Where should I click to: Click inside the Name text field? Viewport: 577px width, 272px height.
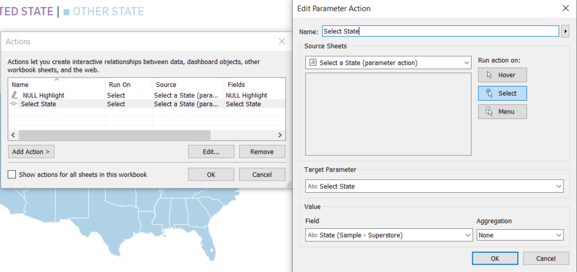click(441, 31)
